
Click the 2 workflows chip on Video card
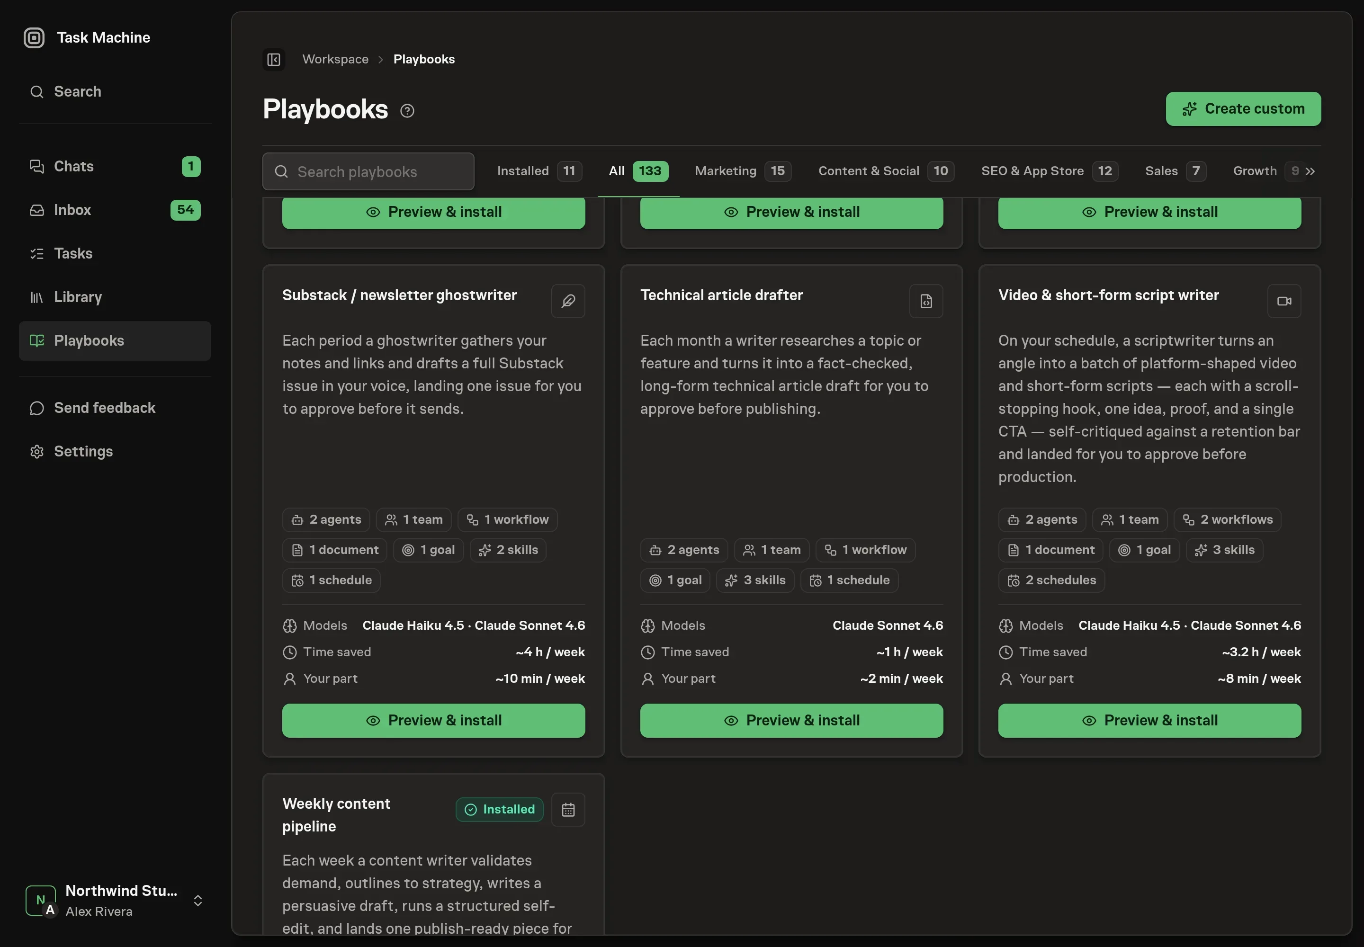1227,520
